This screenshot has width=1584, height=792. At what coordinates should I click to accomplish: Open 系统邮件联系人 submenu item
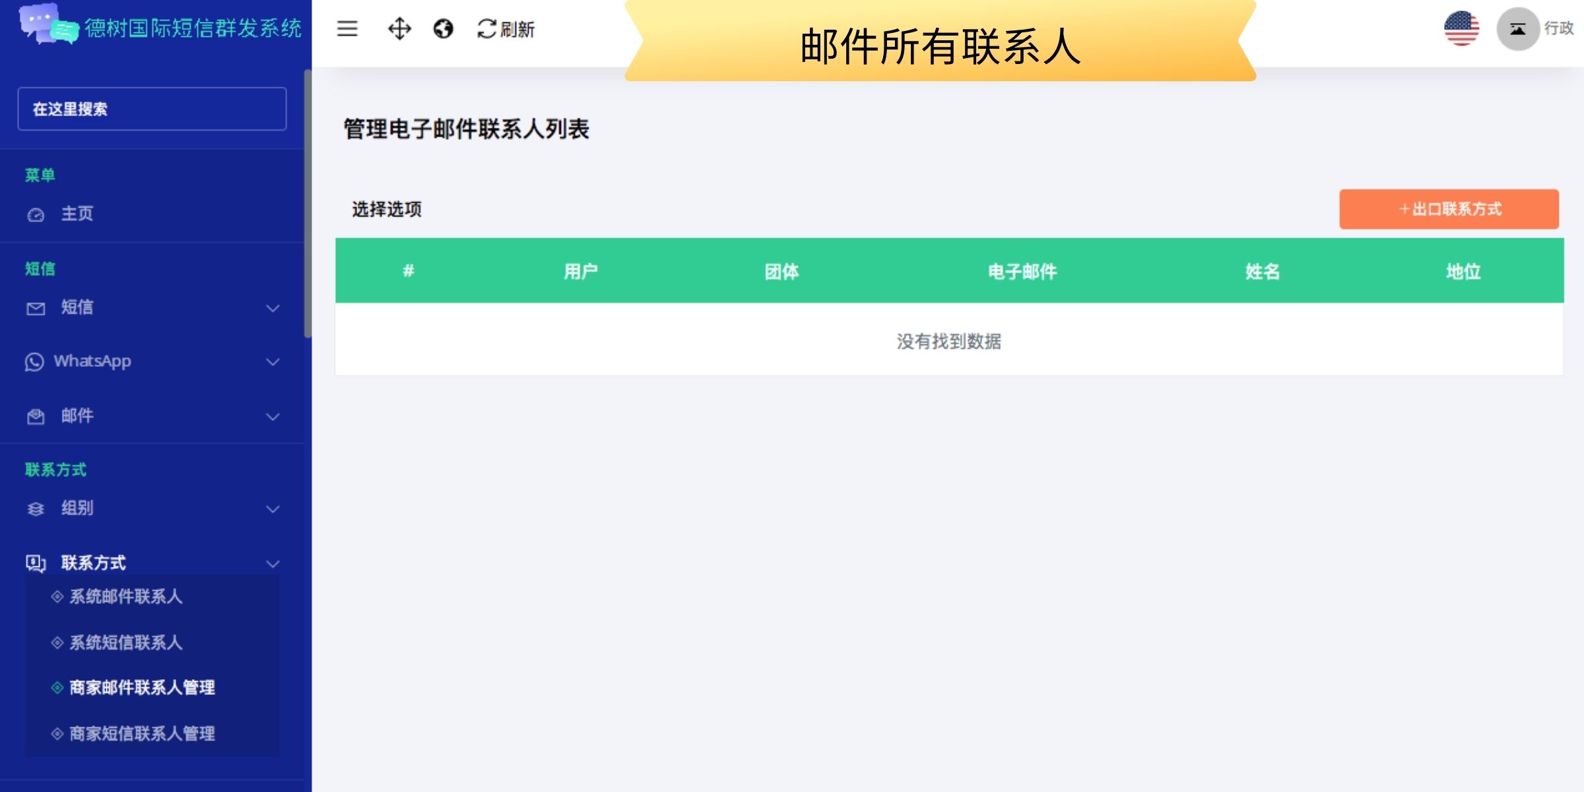(x=125, y=597)
